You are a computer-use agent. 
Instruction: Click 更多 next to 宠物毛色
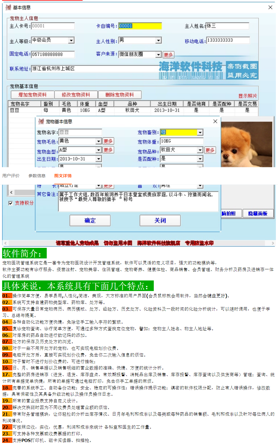[x=108, y=141]
